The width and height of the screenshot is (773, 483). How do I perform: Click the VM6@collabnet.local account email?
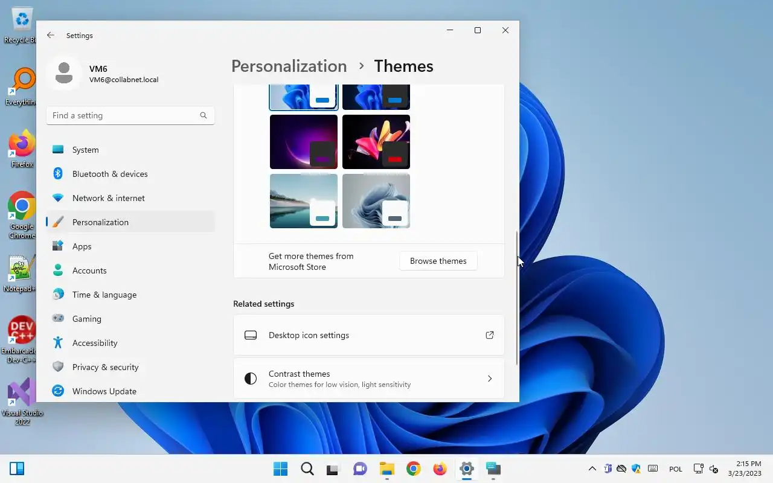(x=124, y=80)
